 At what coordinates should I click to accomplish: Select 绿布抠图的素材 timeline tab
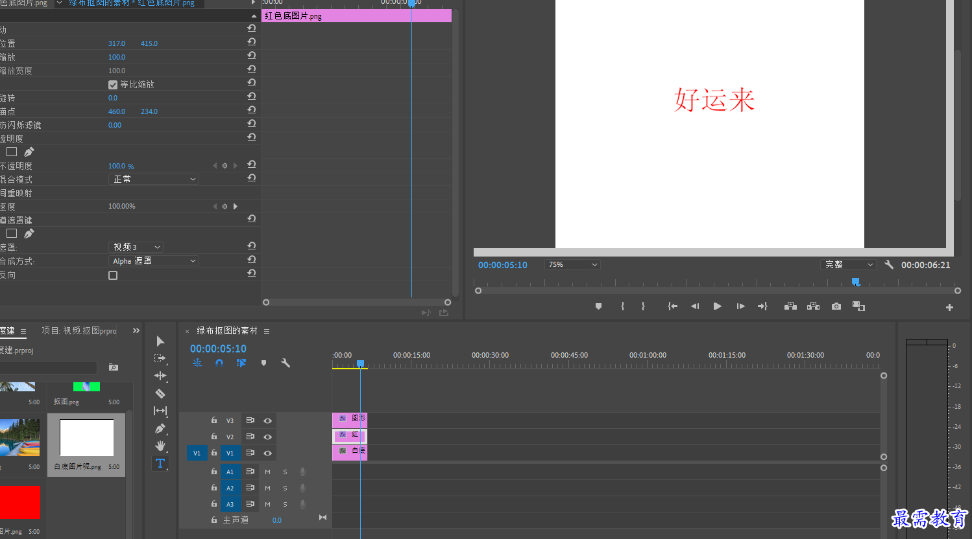(227, 331)
